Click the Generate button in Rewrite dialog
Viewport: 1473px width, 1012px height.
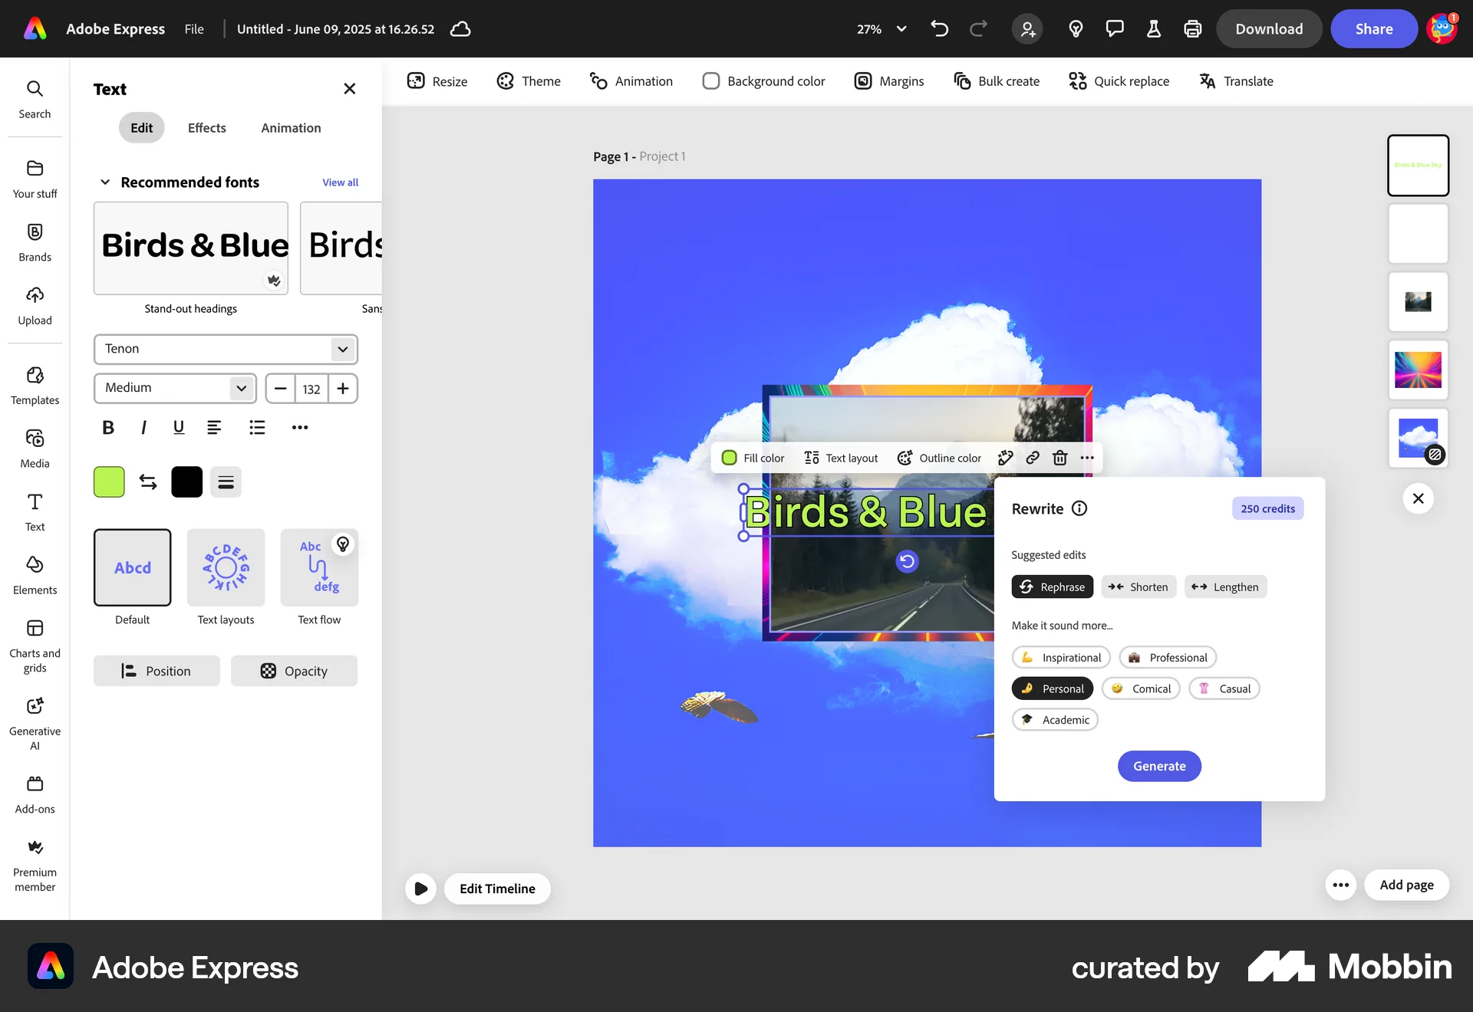1158,766
